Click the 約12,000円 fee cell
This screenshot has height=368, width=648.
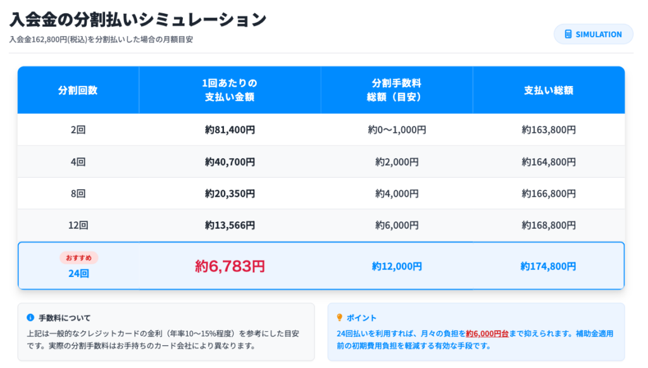click(397, 266)
